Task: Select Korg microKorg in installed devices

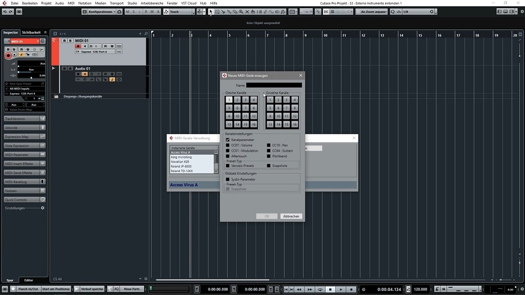Action: [192, 157]
